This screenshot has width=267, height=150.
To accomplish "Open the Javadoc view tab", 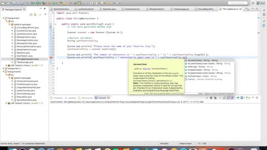I will [71, 98].
